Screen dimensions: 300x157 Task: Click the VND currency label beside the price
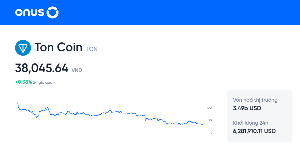pos(76,71)
